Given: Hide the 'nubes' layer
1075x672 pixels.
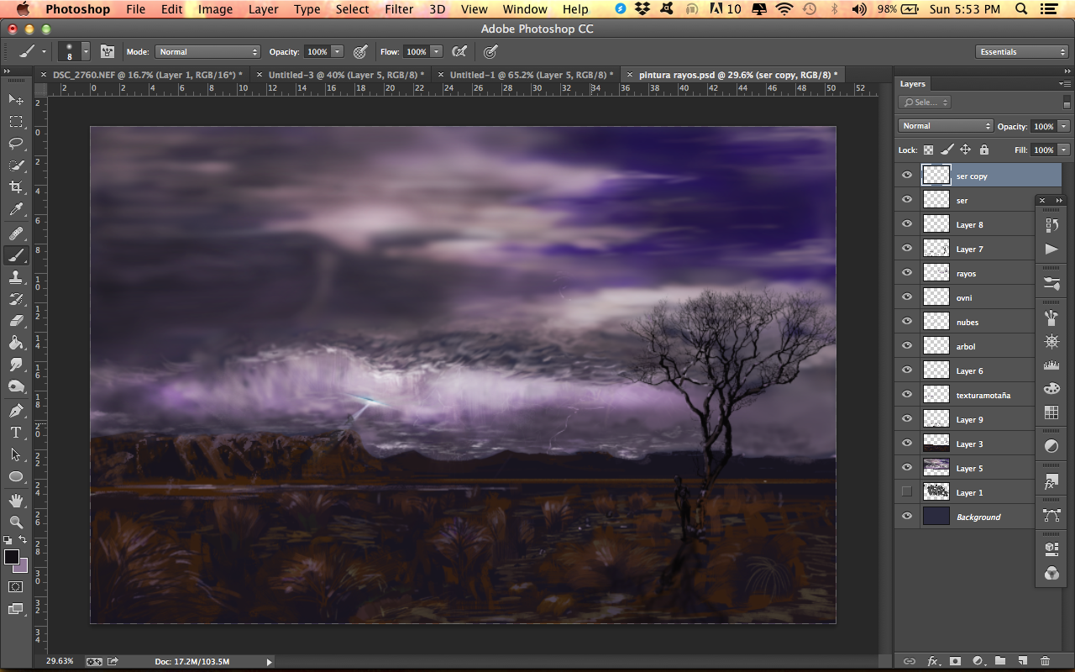Looking at the screenshot, I should (x=906, y=322).
